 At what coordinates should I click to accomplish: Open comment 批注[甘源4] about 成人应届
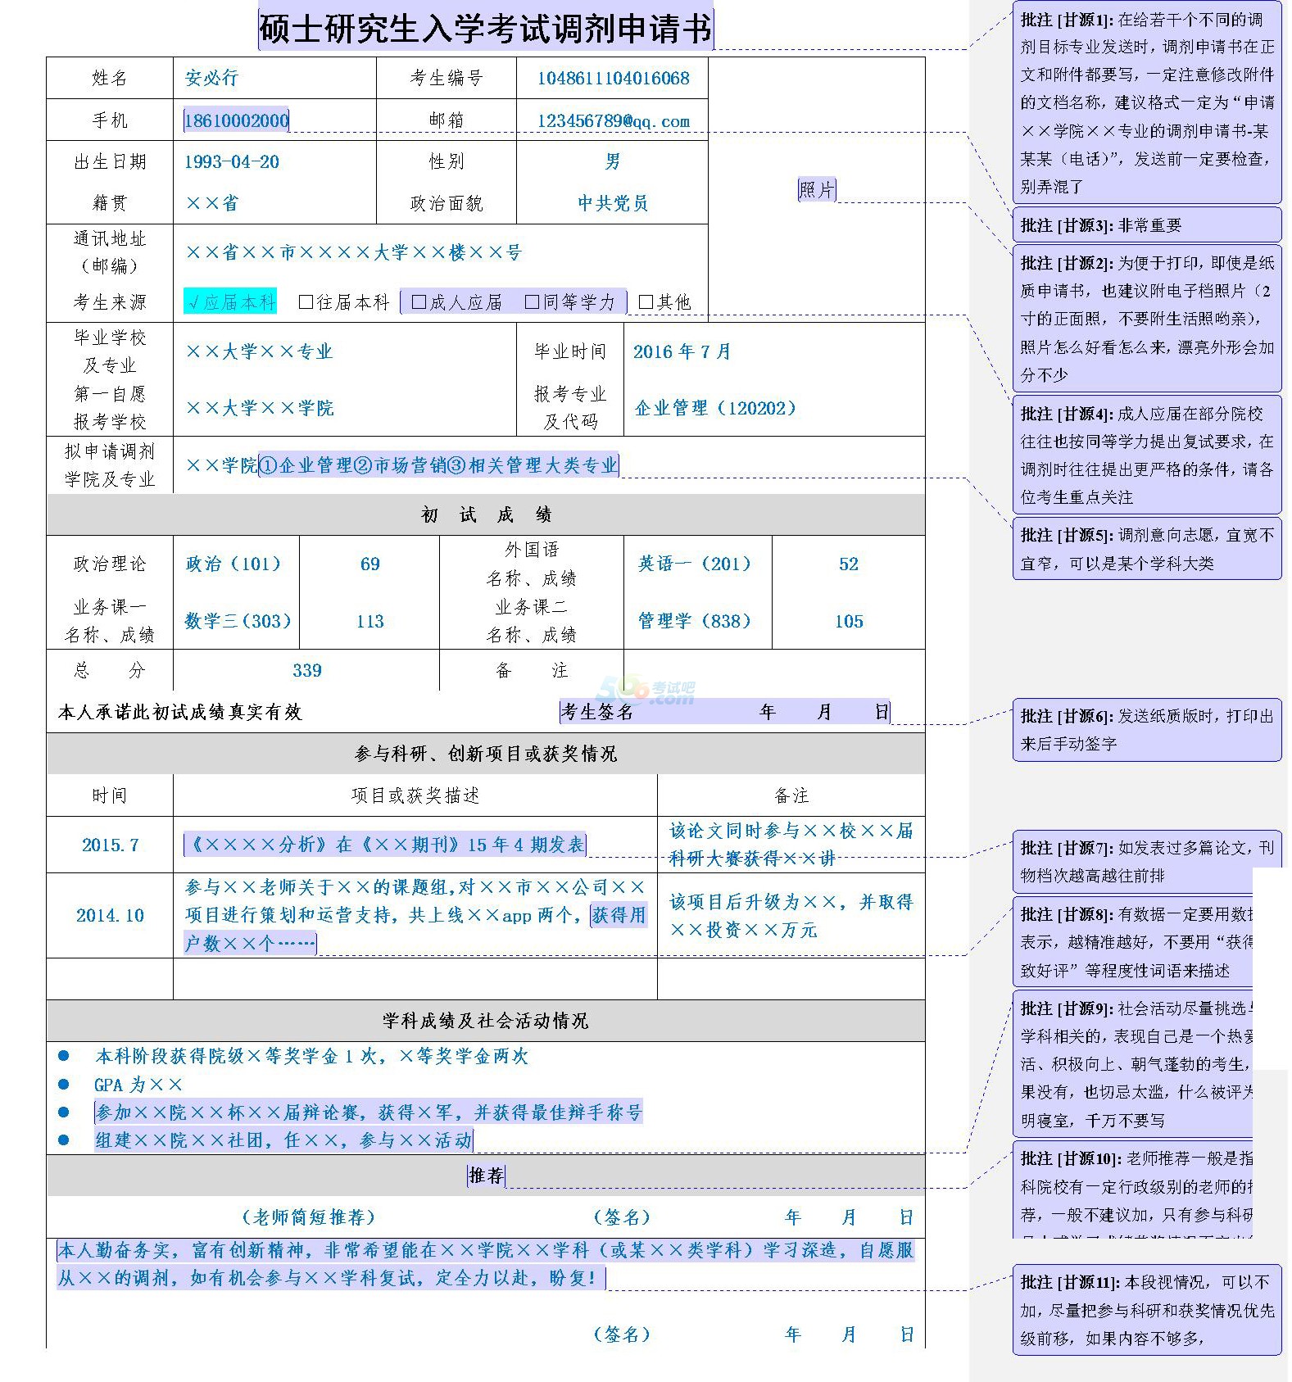point(1147,455)
